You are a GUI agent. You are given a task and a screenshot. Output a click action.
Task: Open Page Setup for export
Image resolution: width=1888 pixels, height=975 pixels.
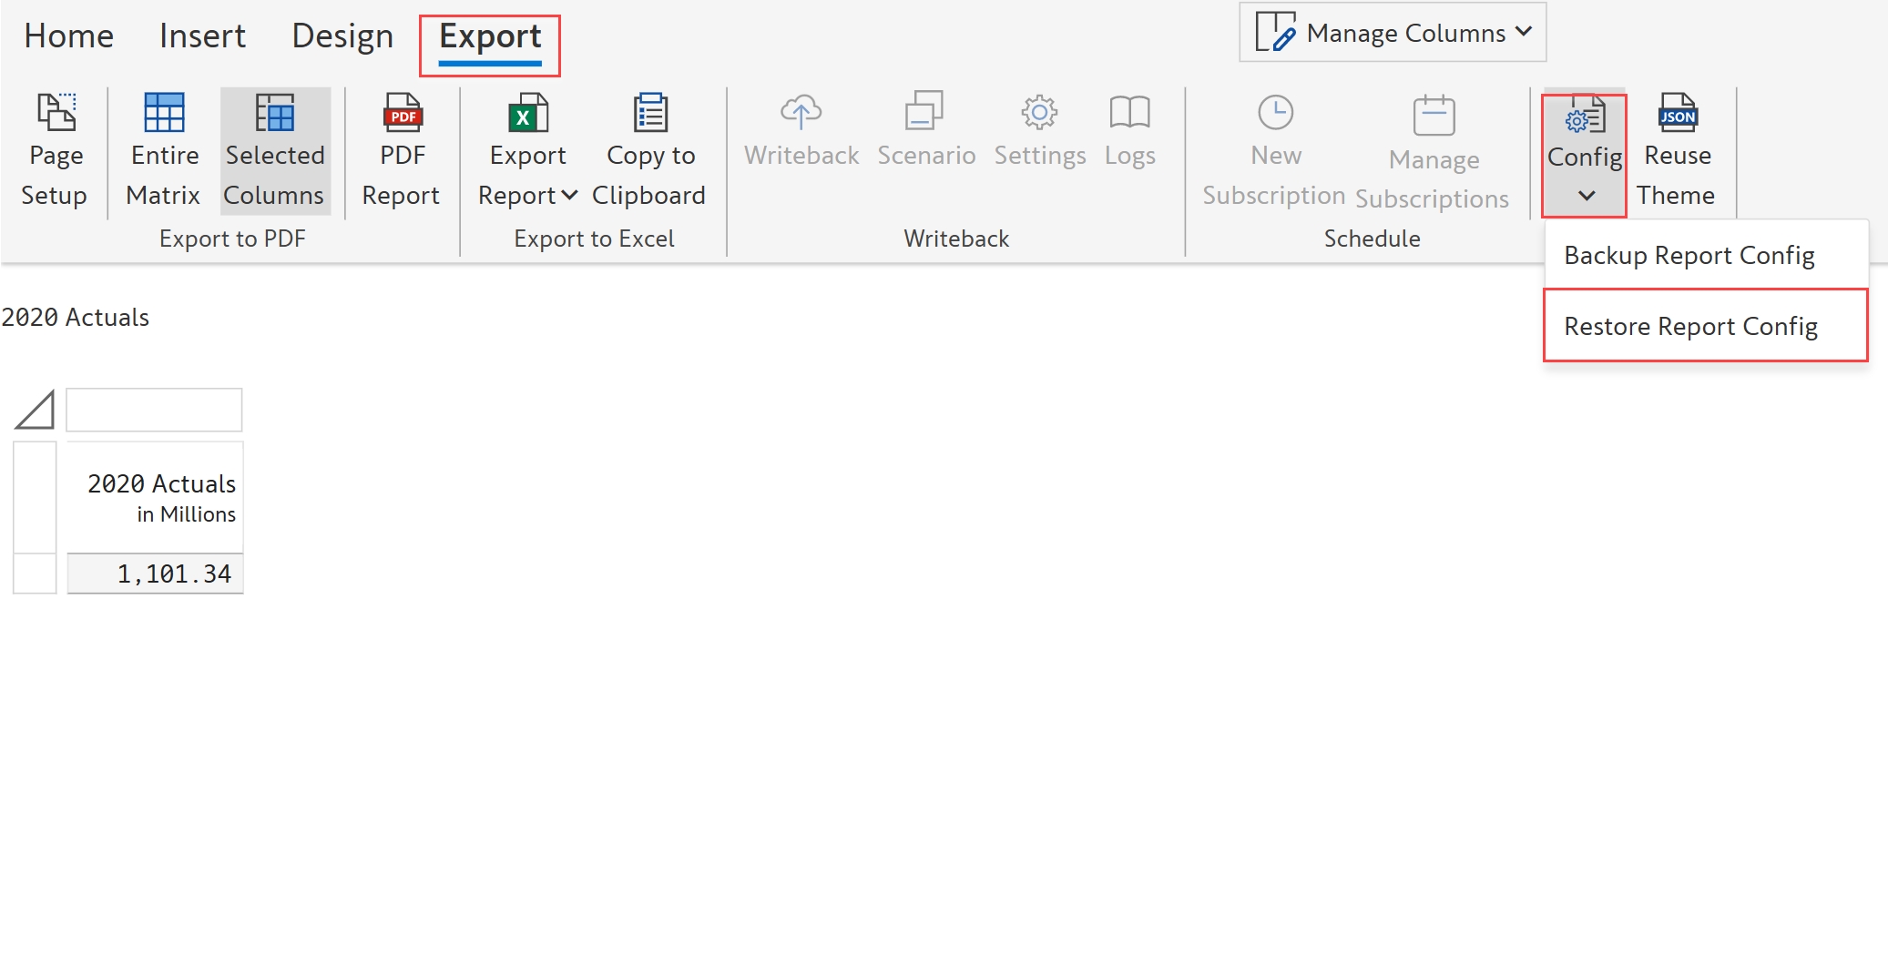(55, 151)
